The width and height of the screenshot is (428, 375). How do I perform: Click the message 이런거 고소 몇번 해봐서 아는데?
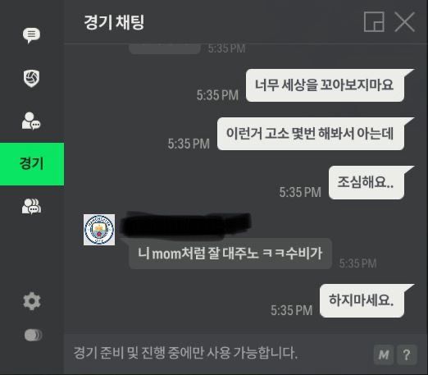pos(311,134)
